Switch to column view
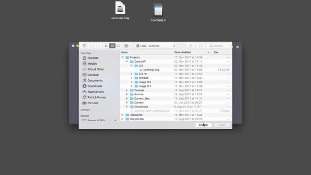311x175 pixels. click(119, 46)
